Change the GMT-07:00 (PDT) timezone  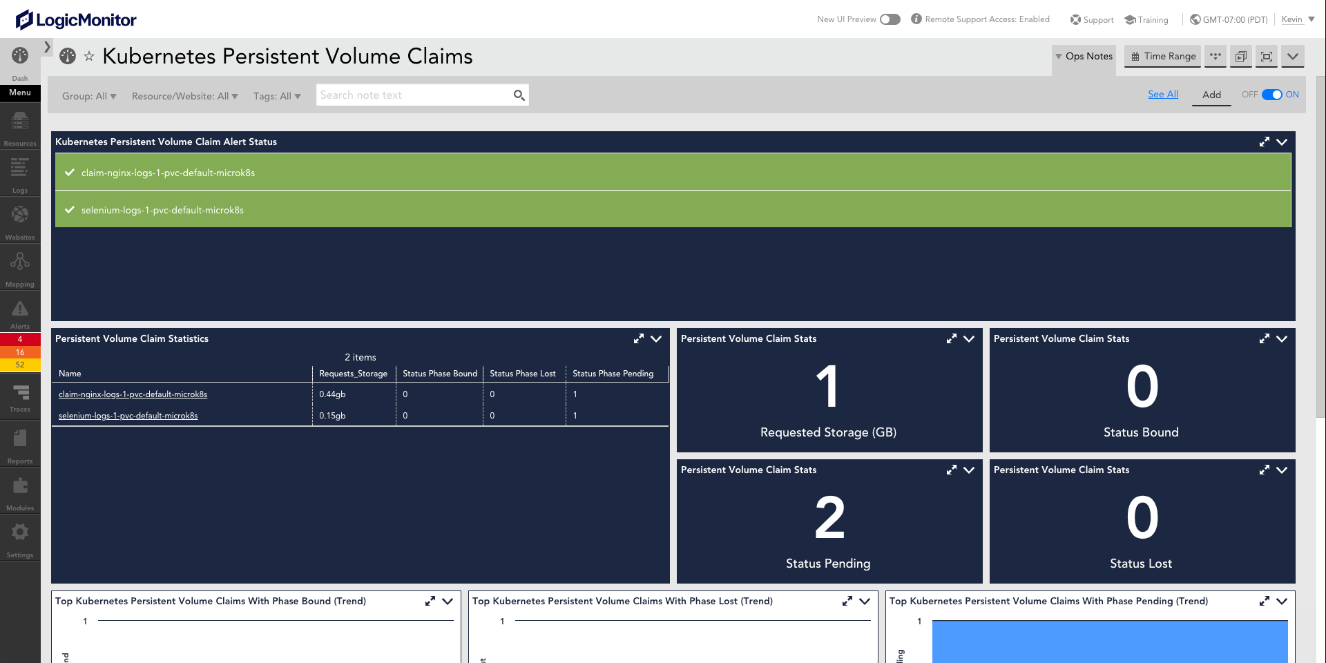tap(1229, 20)
